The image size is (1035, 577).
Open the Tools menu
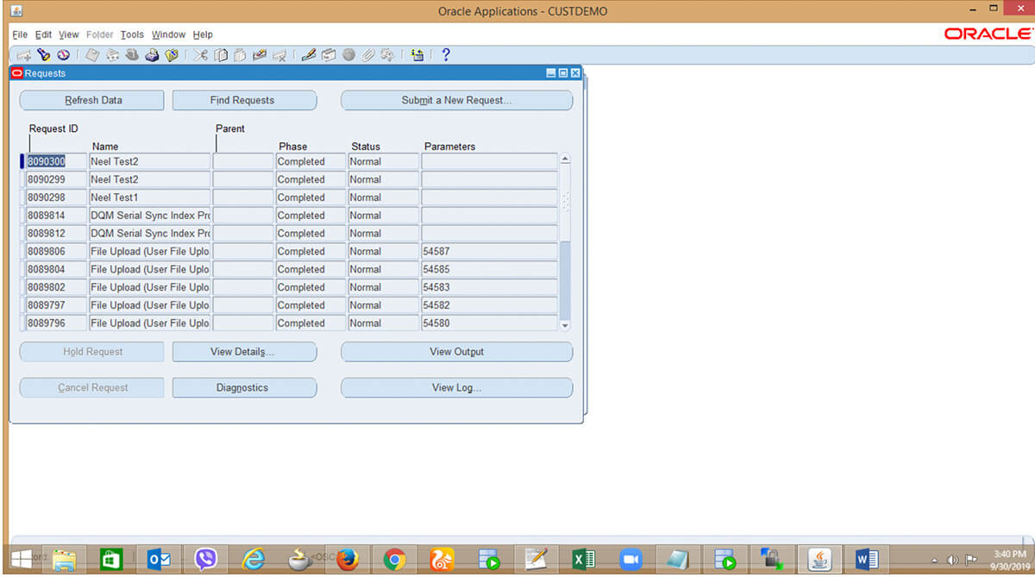(132, 34)
